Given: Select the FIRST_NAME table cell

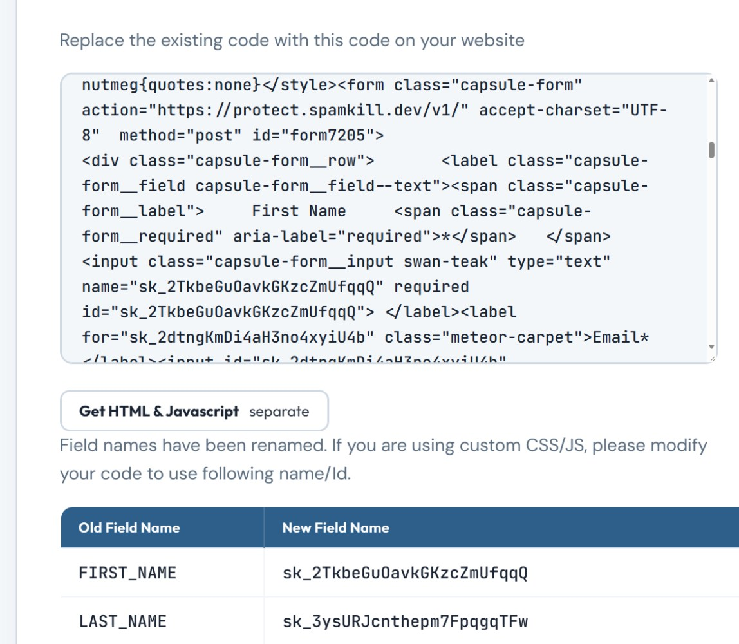Looking at the screenshot, I should 162,573.
